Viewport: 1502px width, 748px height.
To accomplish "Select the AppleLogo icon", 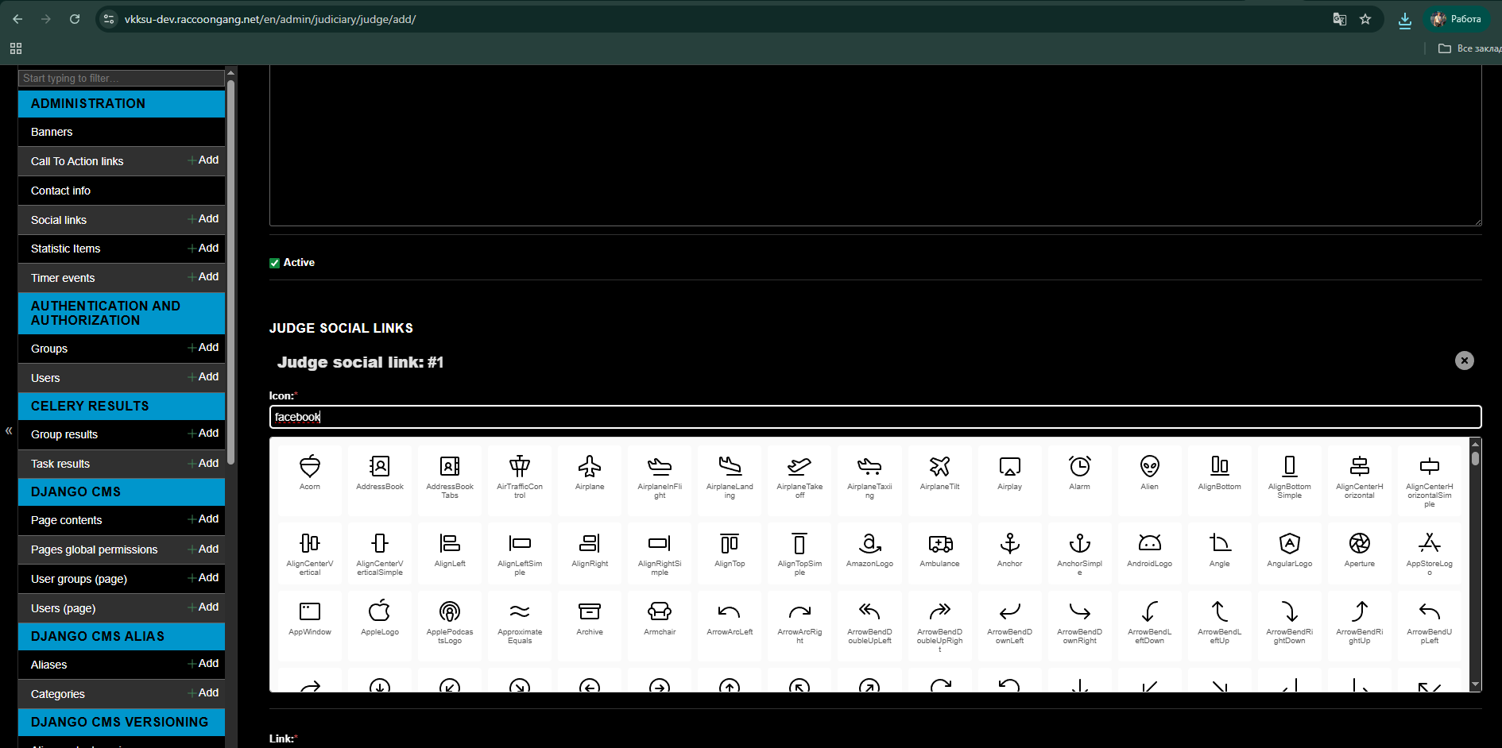I will [380, 617].
